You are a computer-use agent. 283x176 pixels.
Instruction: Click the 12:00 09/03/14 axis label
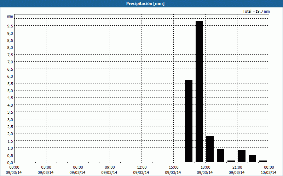pos(141,170)
